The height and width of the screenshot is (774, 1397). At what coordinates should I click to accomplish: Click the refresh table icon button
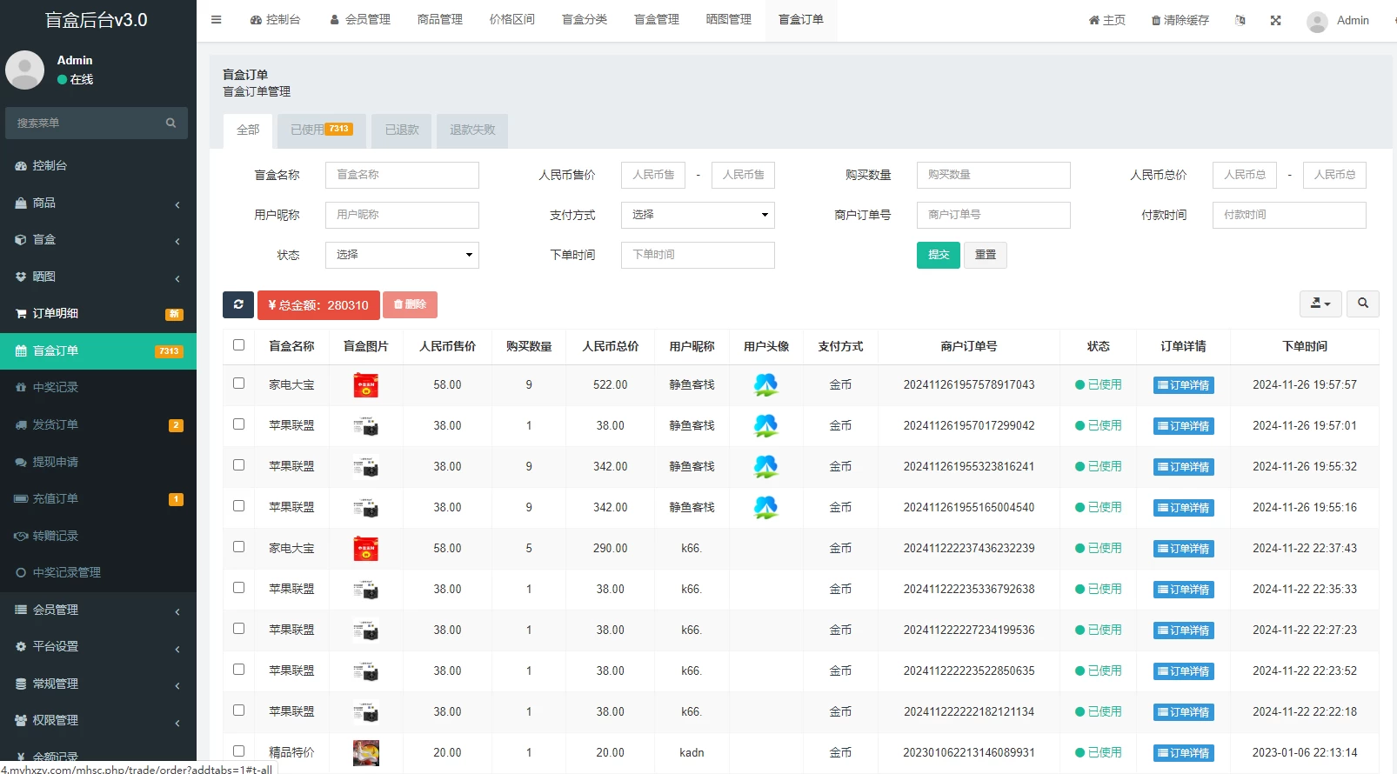238,304
